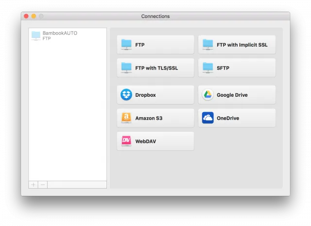
Task: Pick the FTP with TLS/SSL option
Action: click(x=155, y=68)
